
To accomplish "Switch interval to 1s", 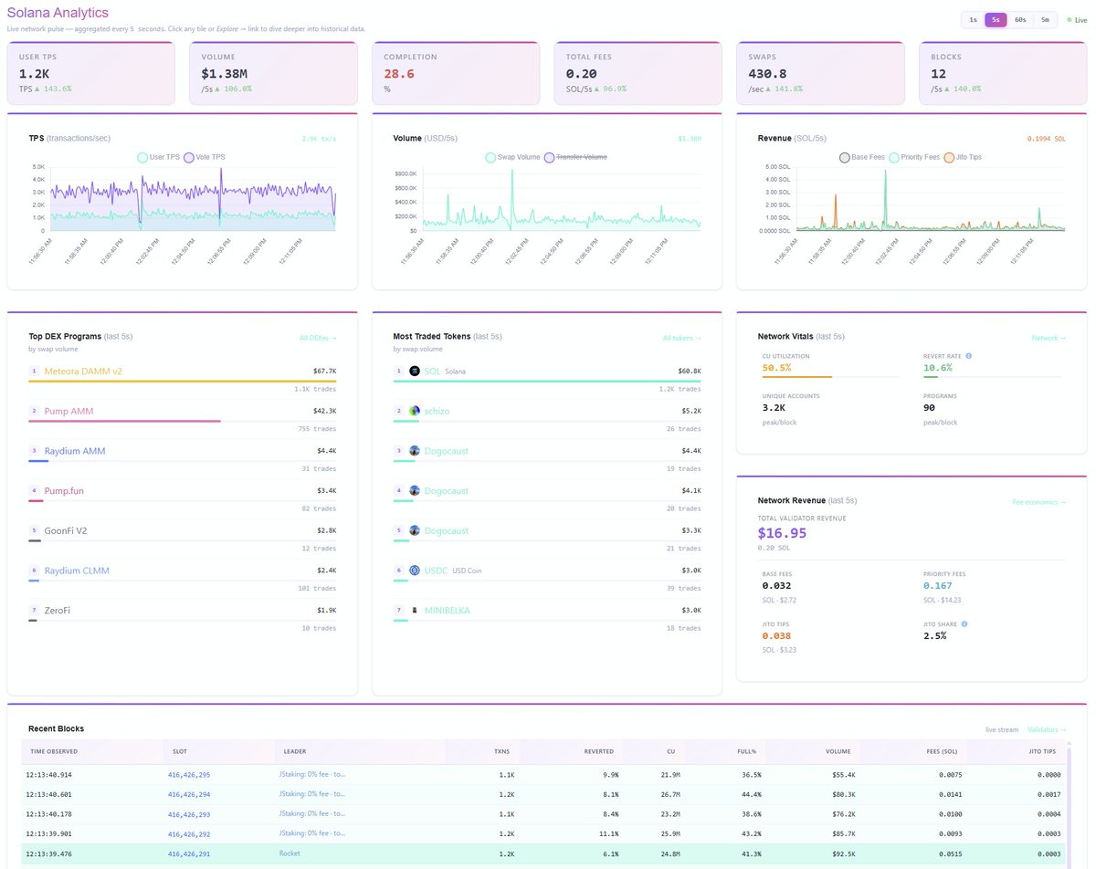I will pos(974,19).
